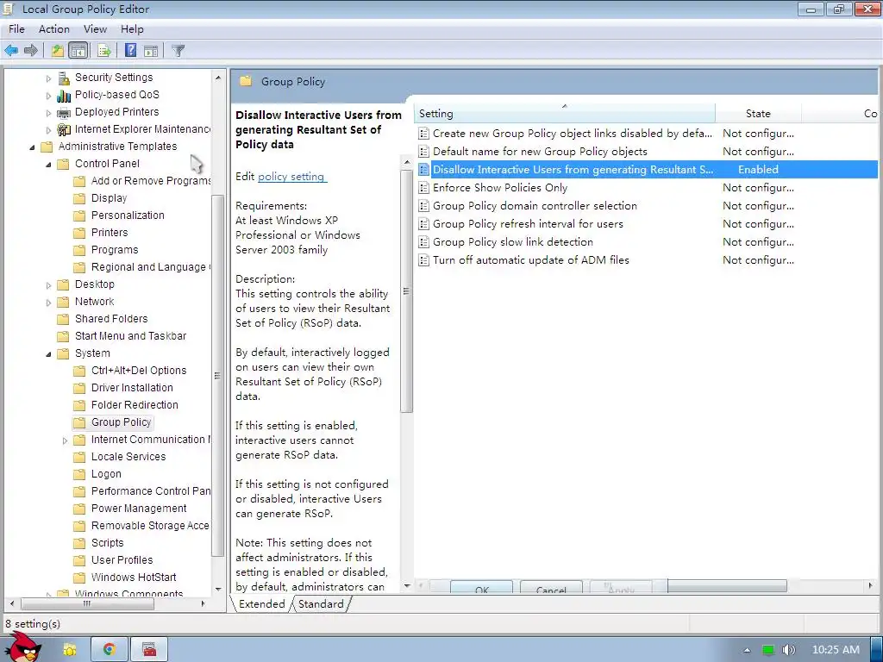Select the Logon folder under System

tap(106, 474)
